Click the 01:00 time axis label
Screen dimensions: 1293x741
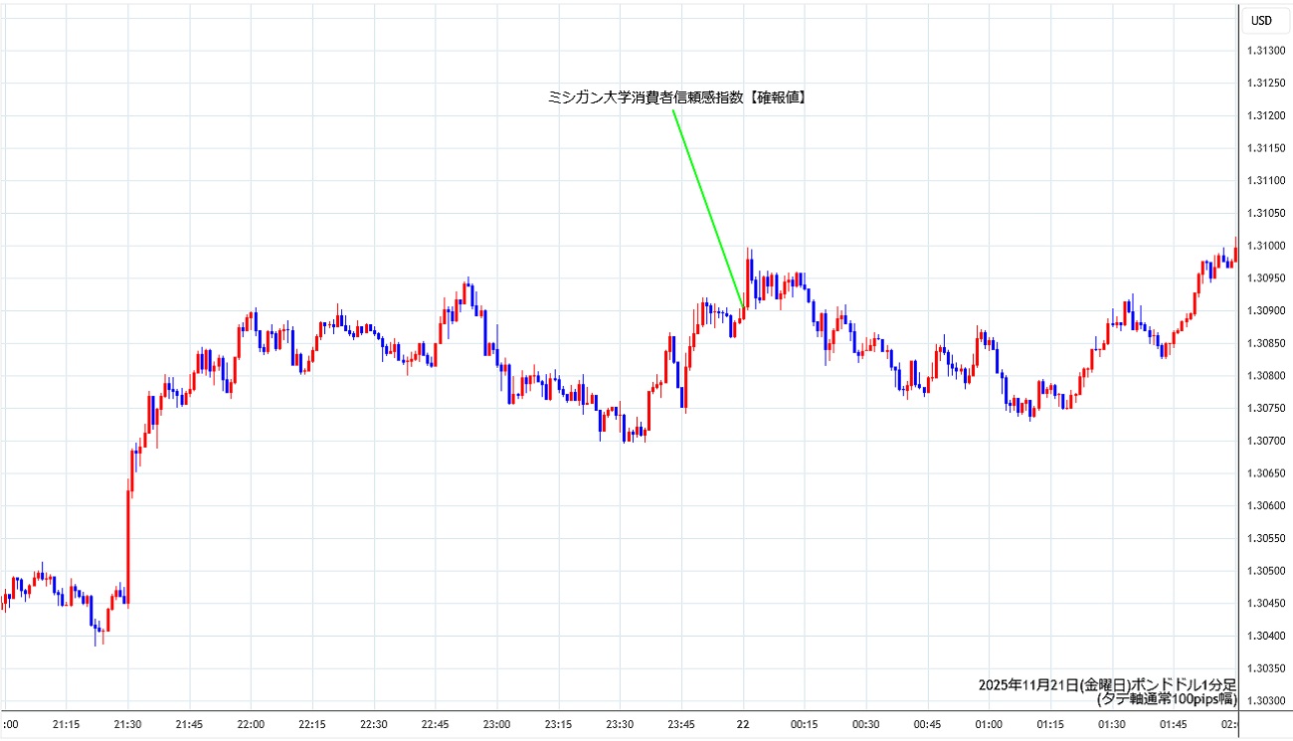coord(989,725)
